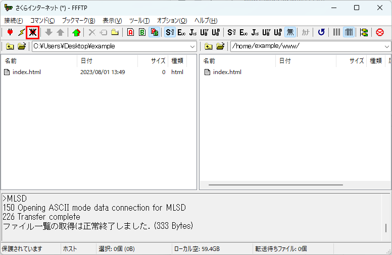Click the Connect plug icon
Screen dimensions: 392x255
click(10, 32)
